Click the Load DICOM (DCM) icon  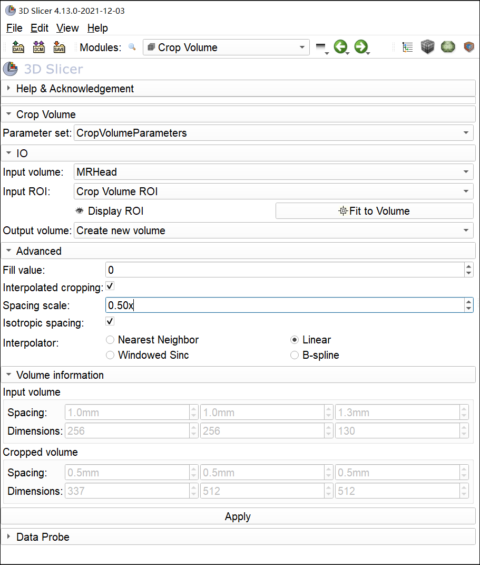pos(39,47)
